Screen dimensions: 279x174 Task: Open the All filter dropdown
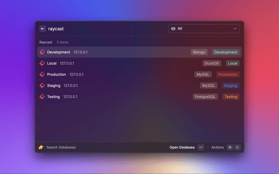pos(204,29)
